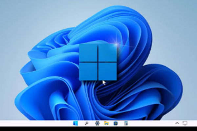Click the empty taskbar area left of Start
The image size is (197, 131).
point(33,123)
